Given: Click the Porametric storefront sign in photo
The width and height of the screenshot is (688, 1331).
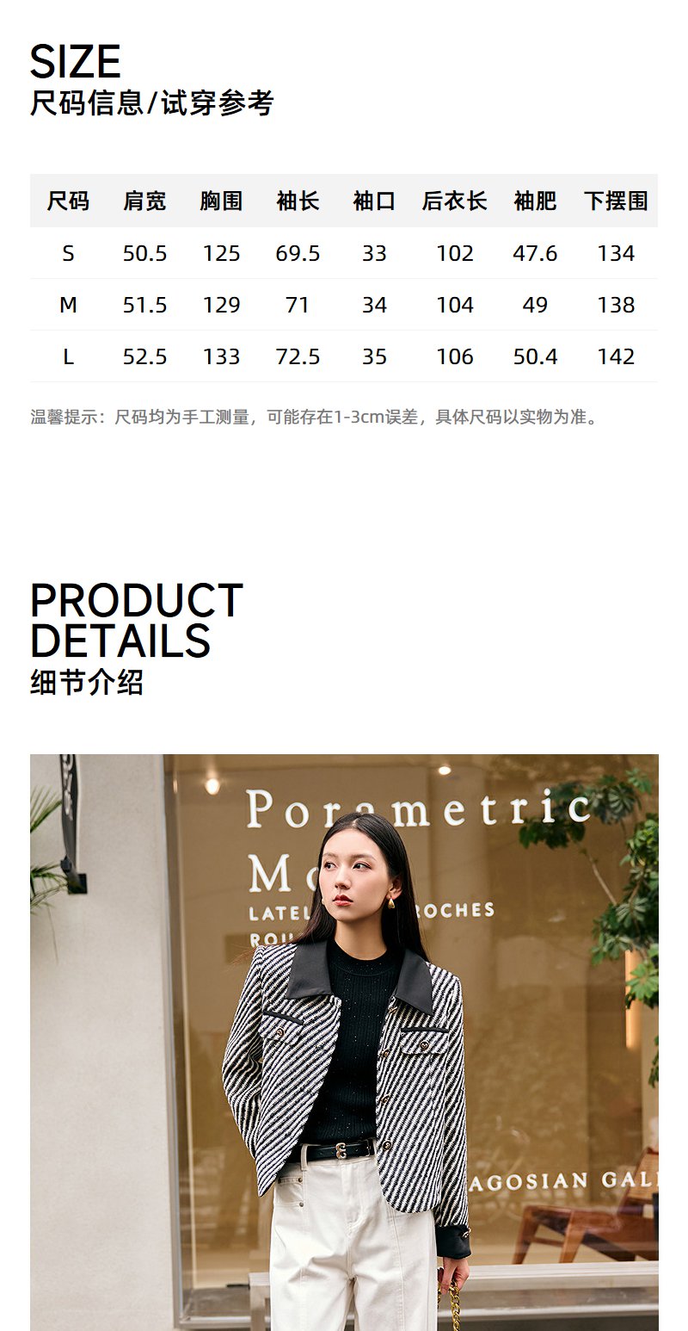Looking at the screenshot, I should 419,810.
